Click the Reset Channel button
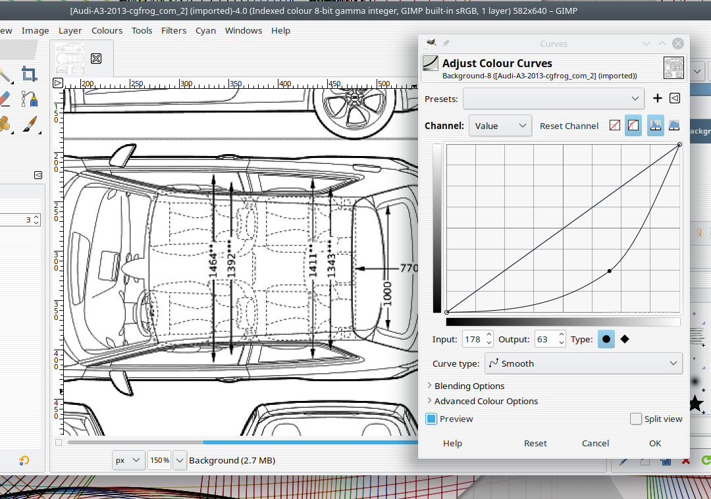 pos(569,126)
